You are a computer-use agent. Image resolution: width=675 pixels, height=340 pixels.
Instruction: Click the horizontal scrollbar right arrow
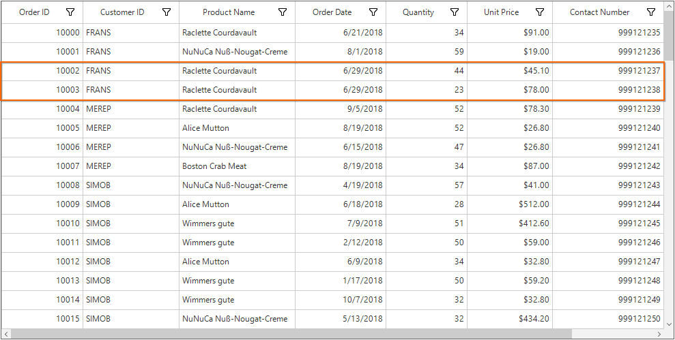[x=659, y=334]
